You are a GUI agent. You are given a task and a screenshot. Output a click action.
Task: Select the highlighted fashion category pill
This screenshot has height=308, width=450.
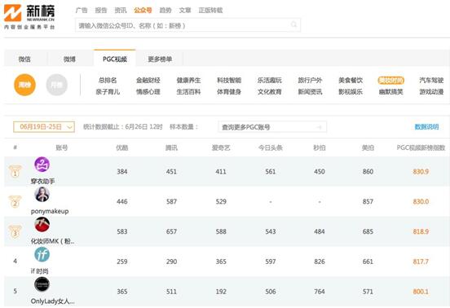tap(390, 81)
